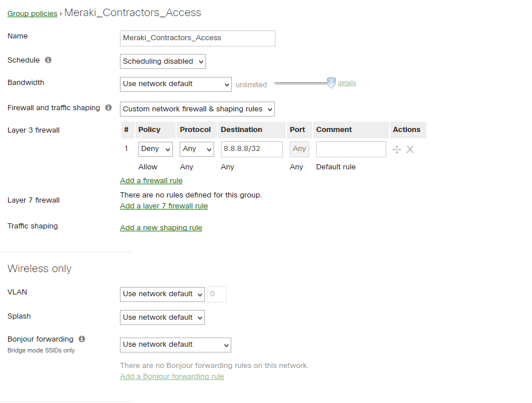Go back to Group policies breadcrumb
The height and width of the screenshot is (403, 532).
(32, 13)
